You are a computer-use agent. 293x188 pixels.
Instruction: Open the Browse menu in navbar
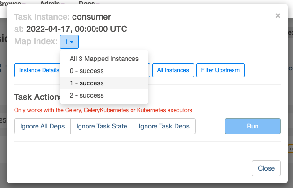point(12,2)
